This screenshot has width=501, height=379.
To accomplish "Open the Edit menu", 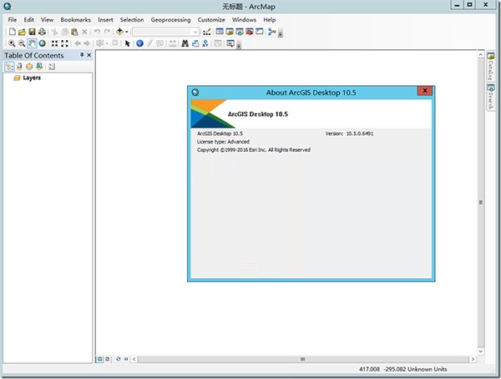I will pos(28,20).
